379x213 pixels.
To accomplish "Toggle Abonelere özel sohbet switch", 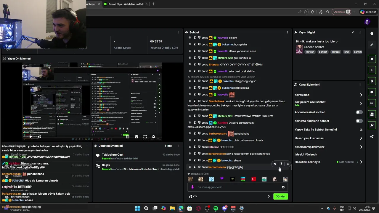I will coord(359,112).
